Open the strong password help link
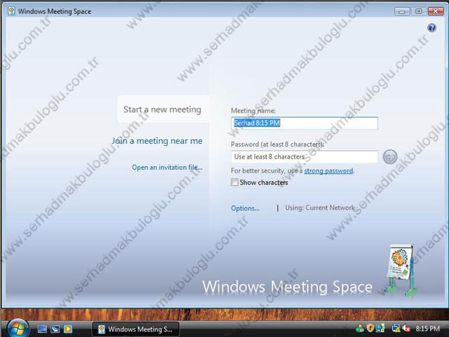Screen dimensions: 449x337 pyautogui.click(x=328, y=171)
